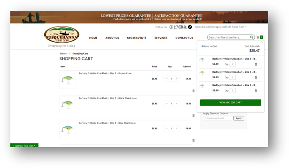Expand the welcome account dropdown
Image resolution: width=289 pixels, height=168 pixels.
point(245,27)
